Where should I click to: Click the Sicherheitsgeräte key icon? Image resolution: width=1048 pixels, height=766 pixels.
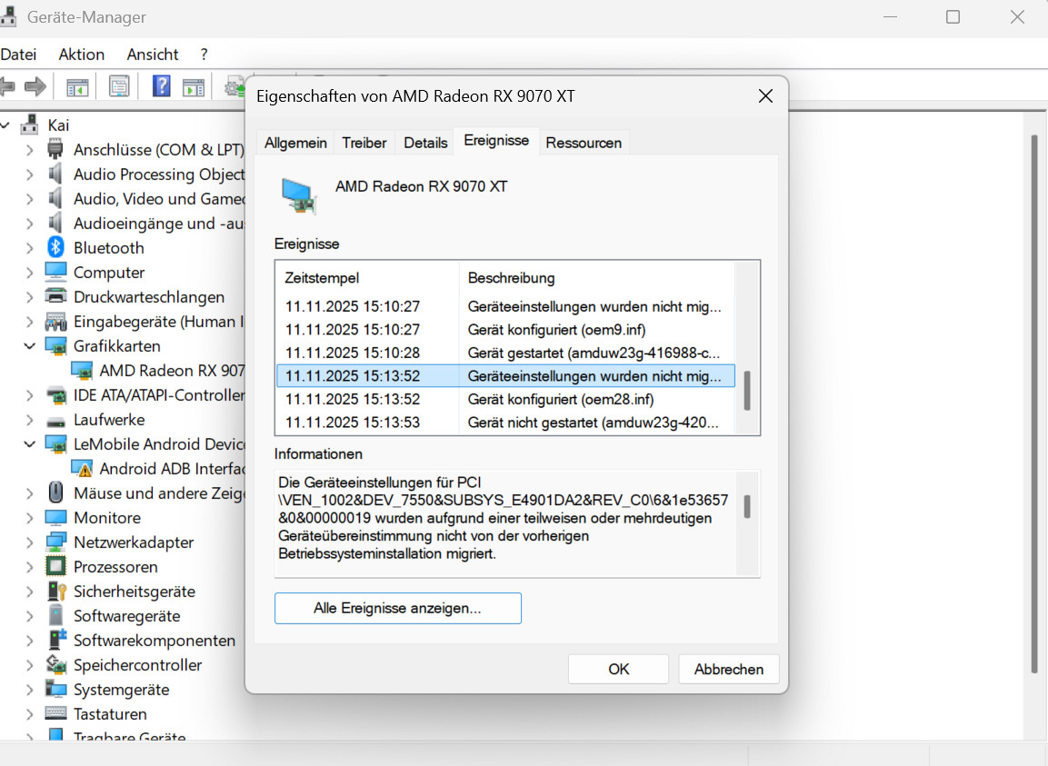coord(57,591)
